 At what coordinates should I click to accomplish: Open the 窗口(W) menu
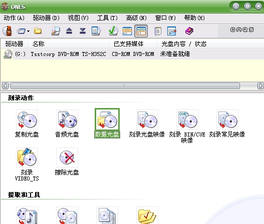pos(165,18)
